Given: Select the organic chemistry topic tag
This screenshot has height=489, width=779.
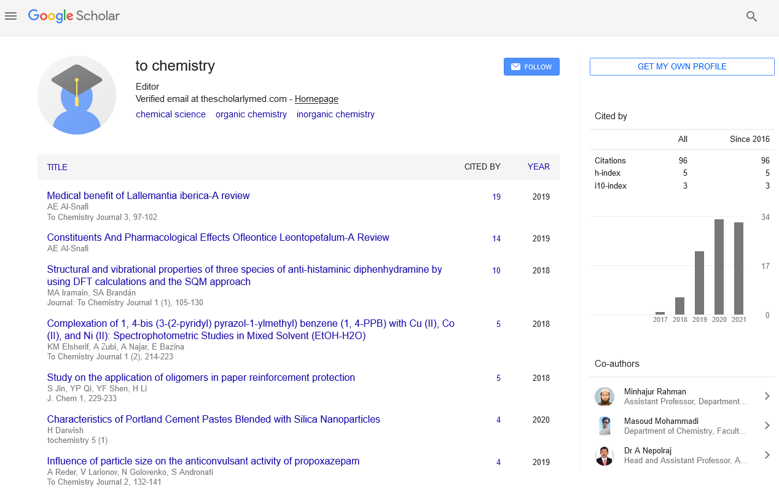Looking at the screenshot, I should tap(251, 114).
